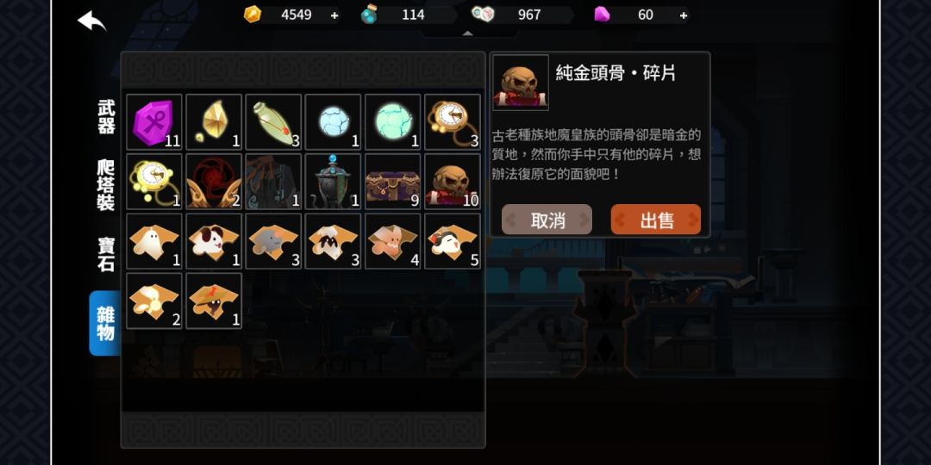Viewport: 931px width, 465px height.
Task: Switch to the 武器 tab
Action: click(x=106, y=117)
